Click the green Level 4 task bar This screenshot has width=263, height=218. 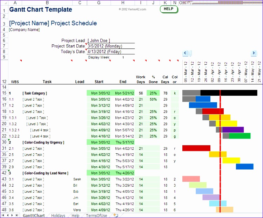pos(240,136)
